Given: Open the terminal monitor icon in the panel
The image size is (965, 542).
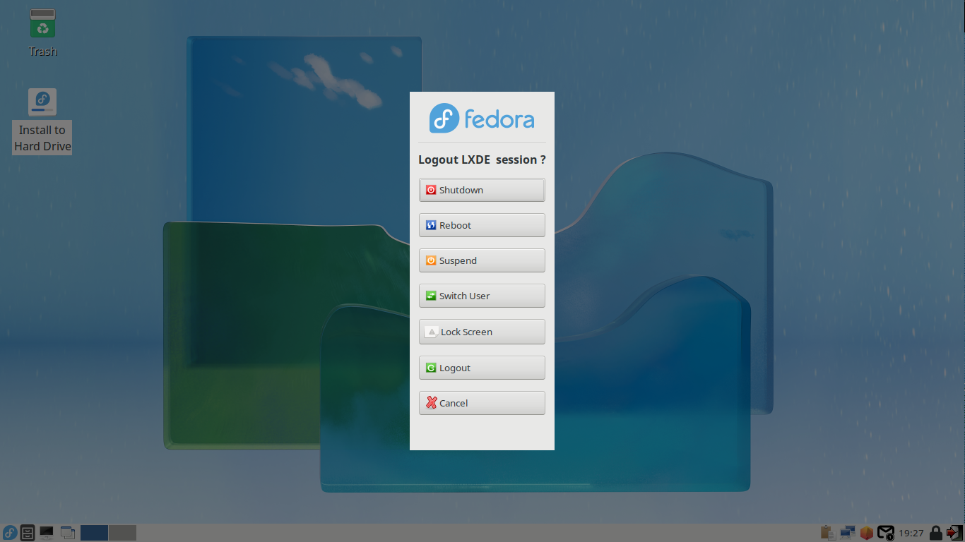Looking at the screenshot, I should 47,533.
